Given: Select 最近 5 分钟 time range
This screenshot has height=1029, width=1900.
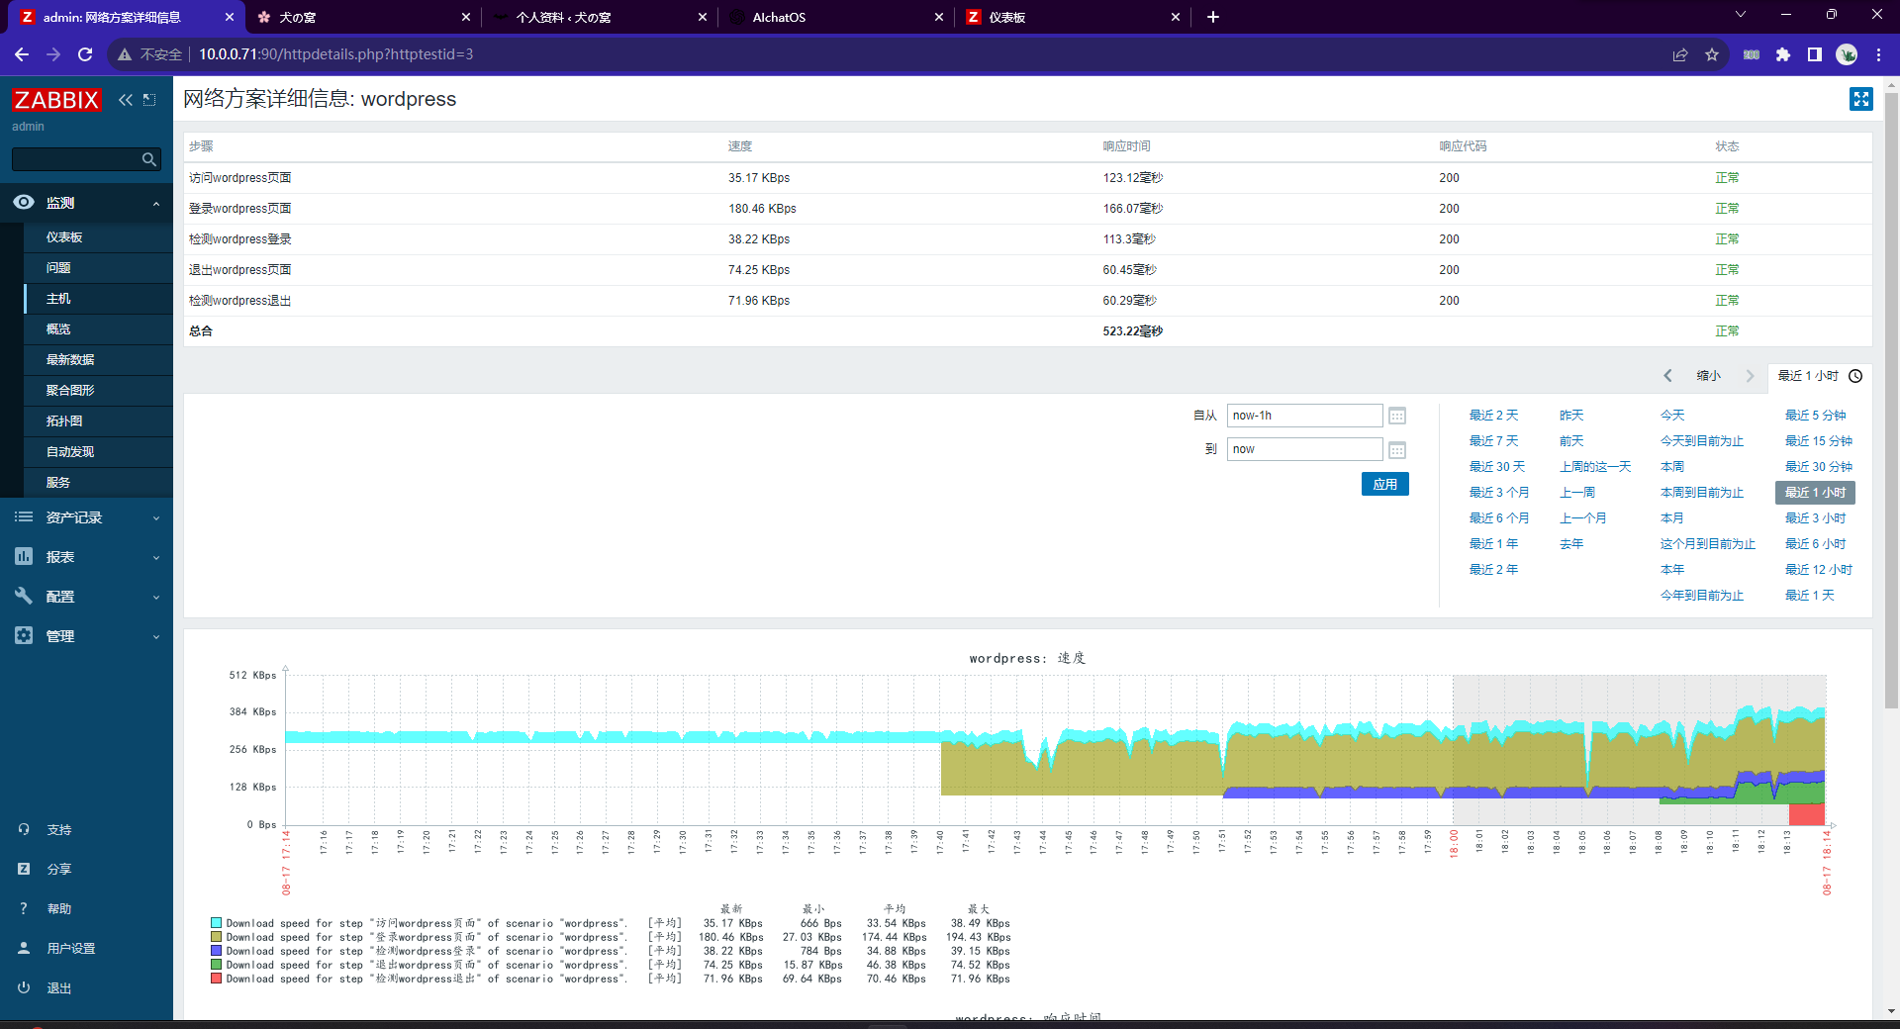Looking at the screenshot, I should click(x=1816, y=416).
